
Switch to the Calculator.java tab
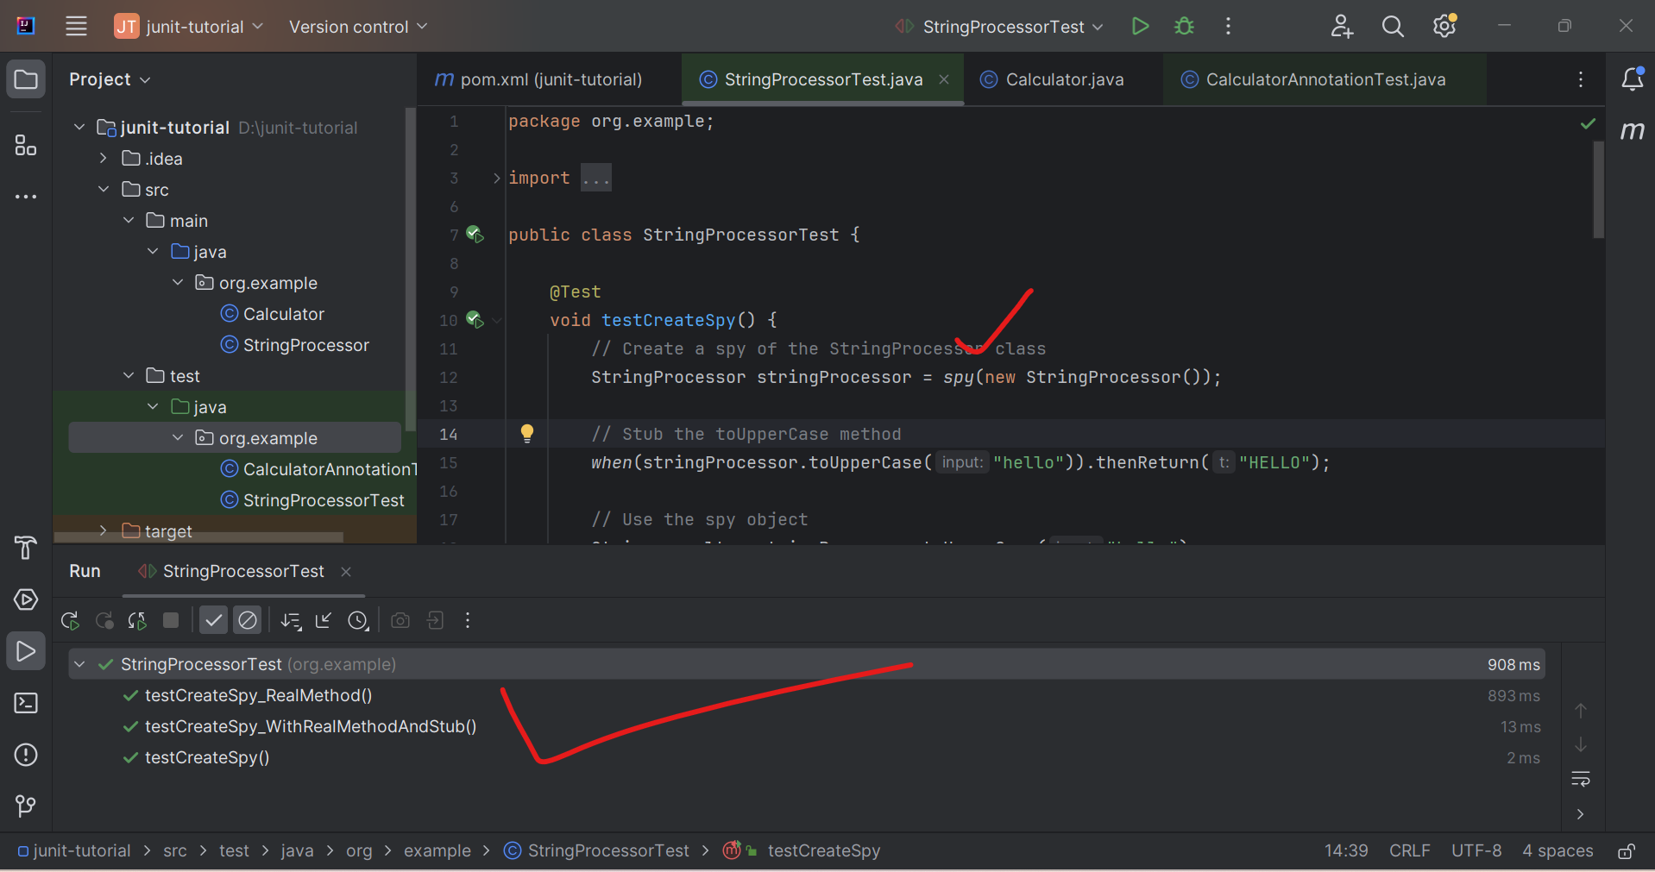point(1063,79)
